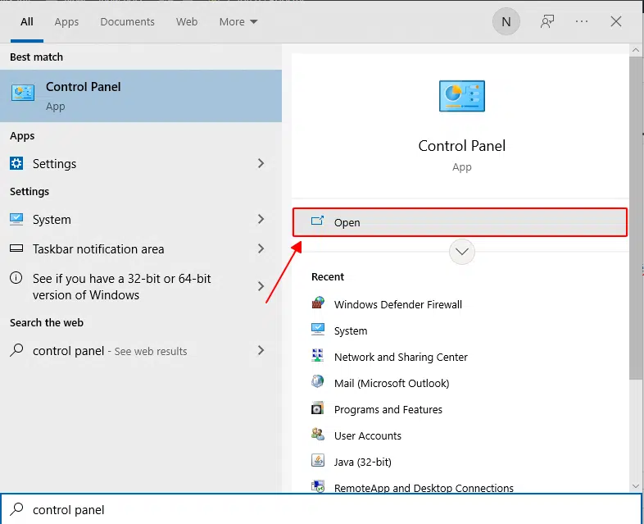Open the More filter dropdown

(x=238, y=22)
